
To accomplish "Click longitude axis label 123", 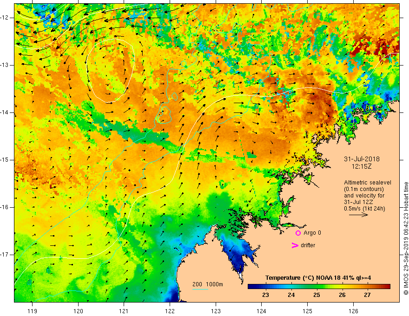I will (216, 311).
